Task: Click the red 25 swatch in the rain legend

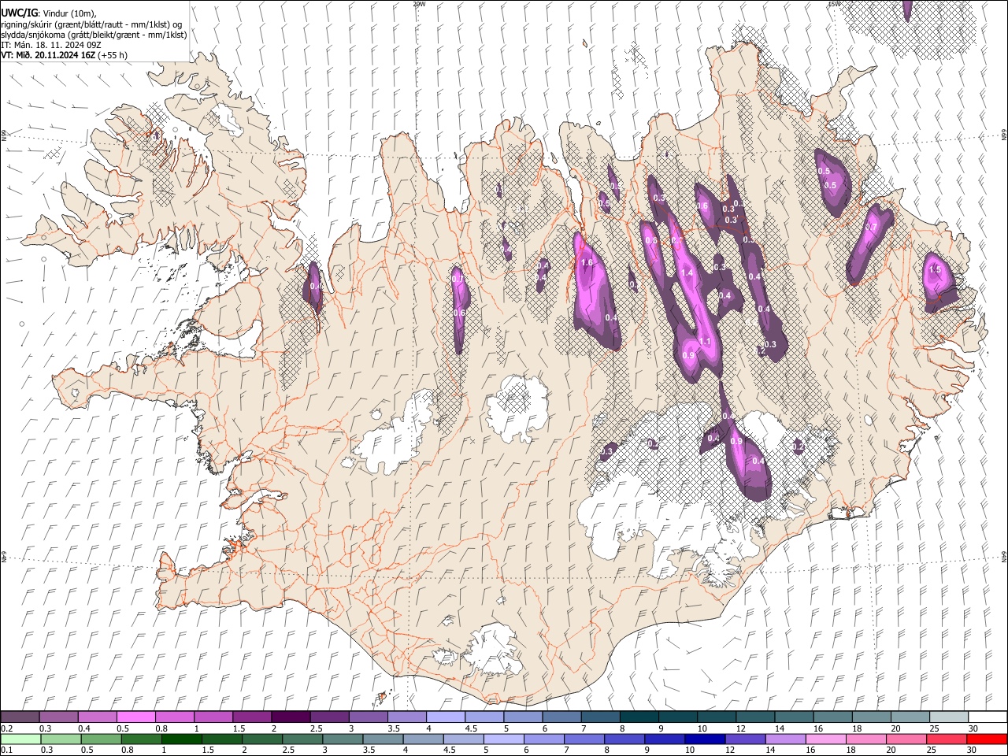Action: [x=947, y=739]
